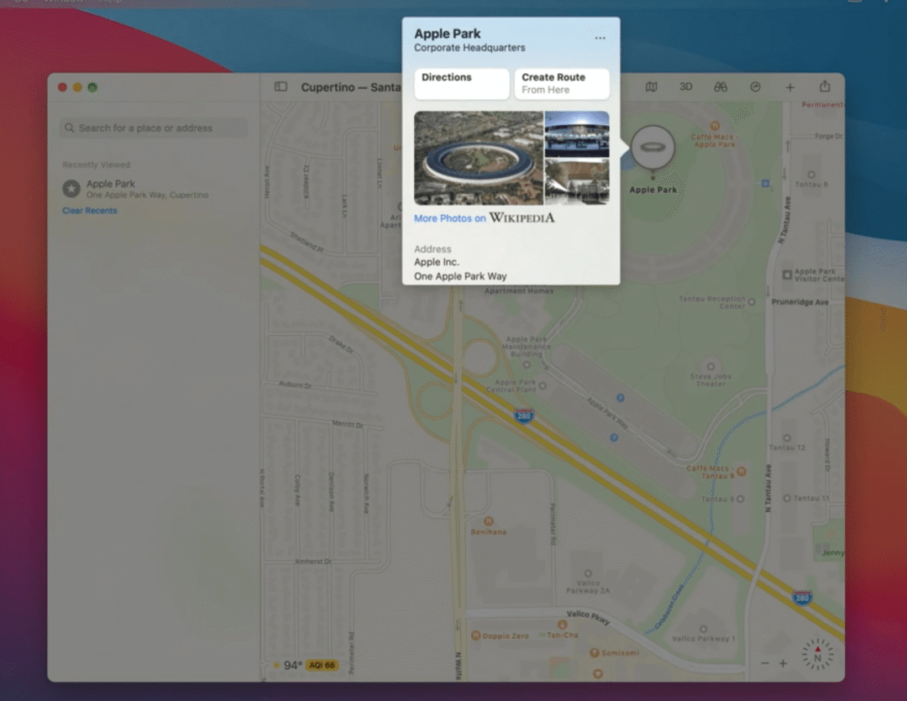Click Apple Park Central Plant marker
The width and height of the screenshot is (907, 701).
tap(543, 385)
